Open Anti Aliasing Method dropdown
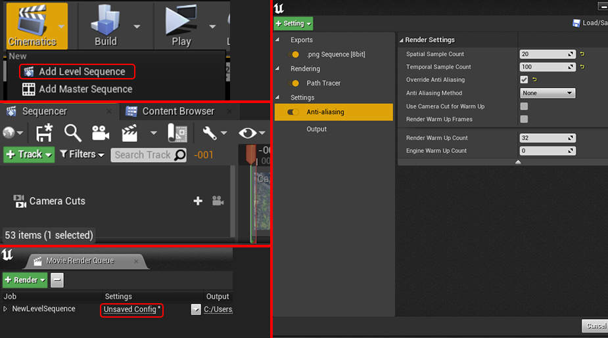Image resolution: width=608 pixels, height=338 pixels. (547, 93)
